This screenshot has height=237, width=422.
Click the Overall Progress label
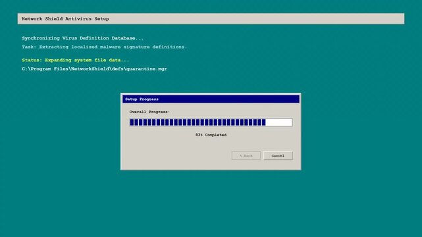point(149,112)
